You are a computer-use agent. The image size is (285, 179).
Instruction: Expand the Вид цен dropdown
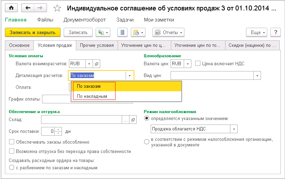tap(257, 75)
